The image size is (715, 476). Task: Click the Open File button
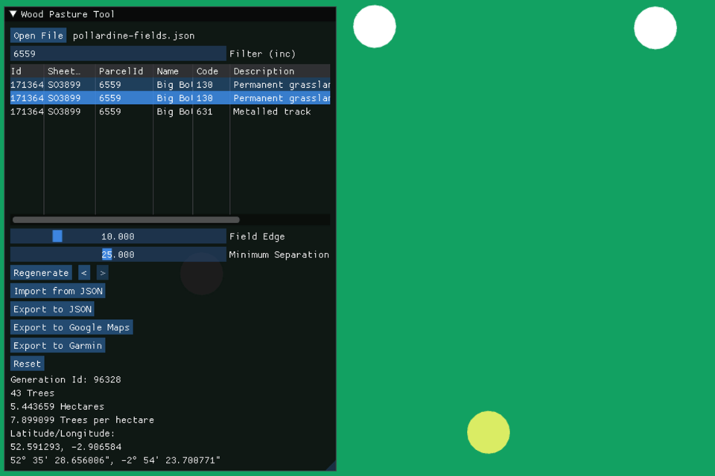38,36
